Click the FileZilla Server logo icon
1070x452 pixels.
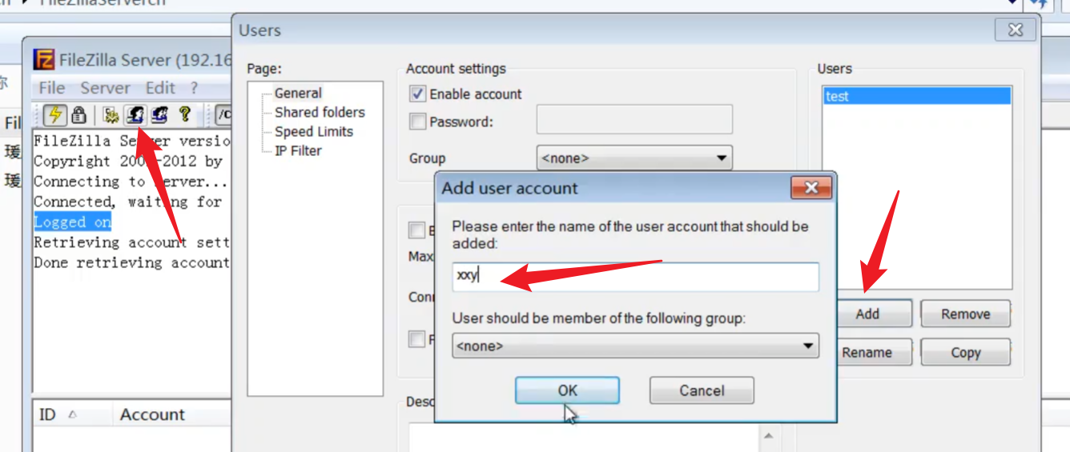[x=45, y=60]
